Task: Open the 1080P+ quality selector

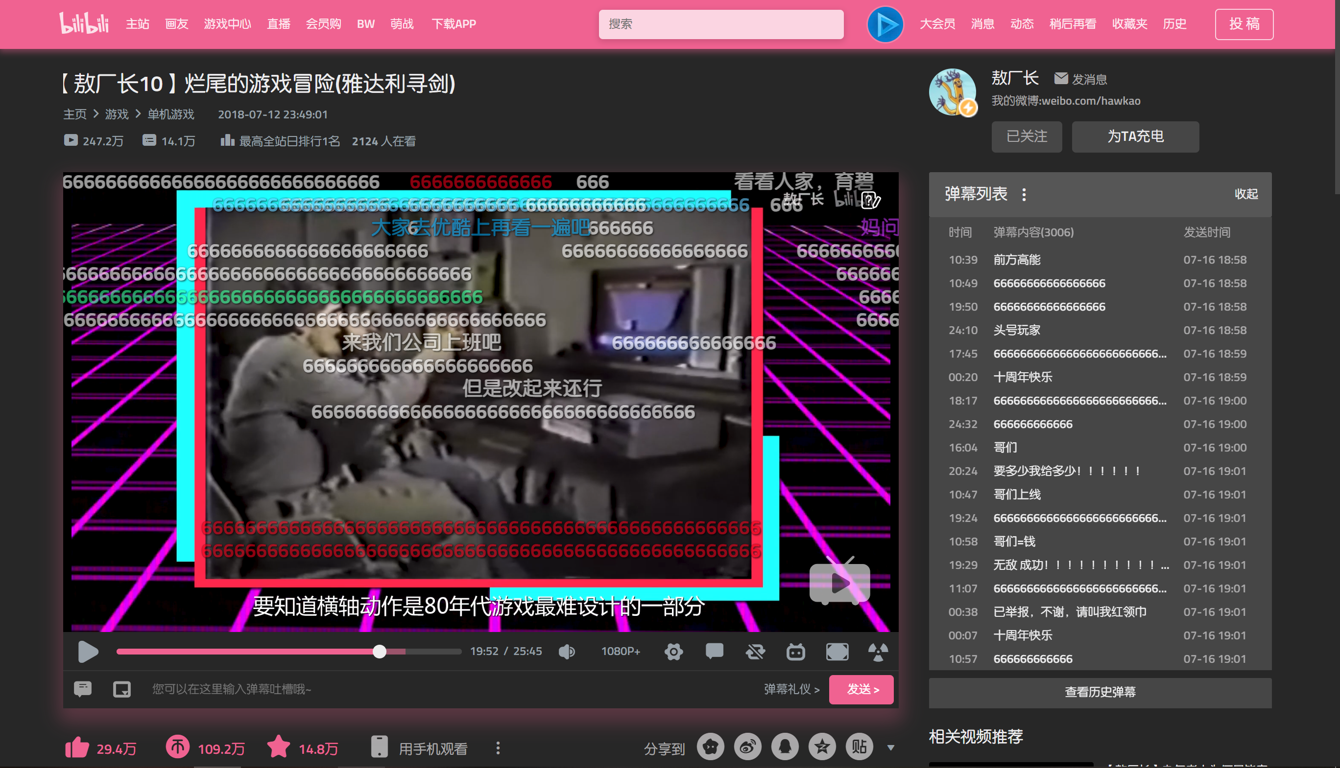Action: 621,652
